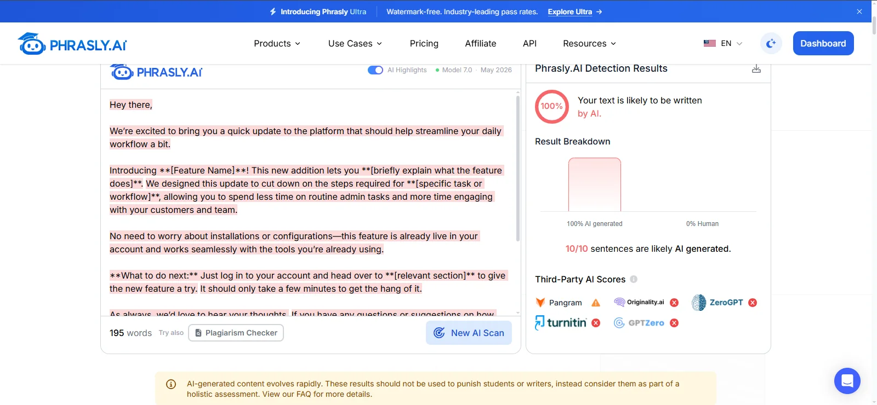Click the '0% Human' label
The image size is (877, 405).
702,224
